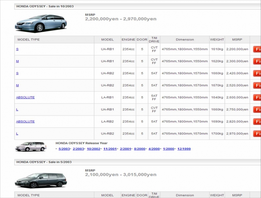
Task: Click the 'HONDA ODYSSEY - Sale in 10/2003' heading
Action: (45, 6)
